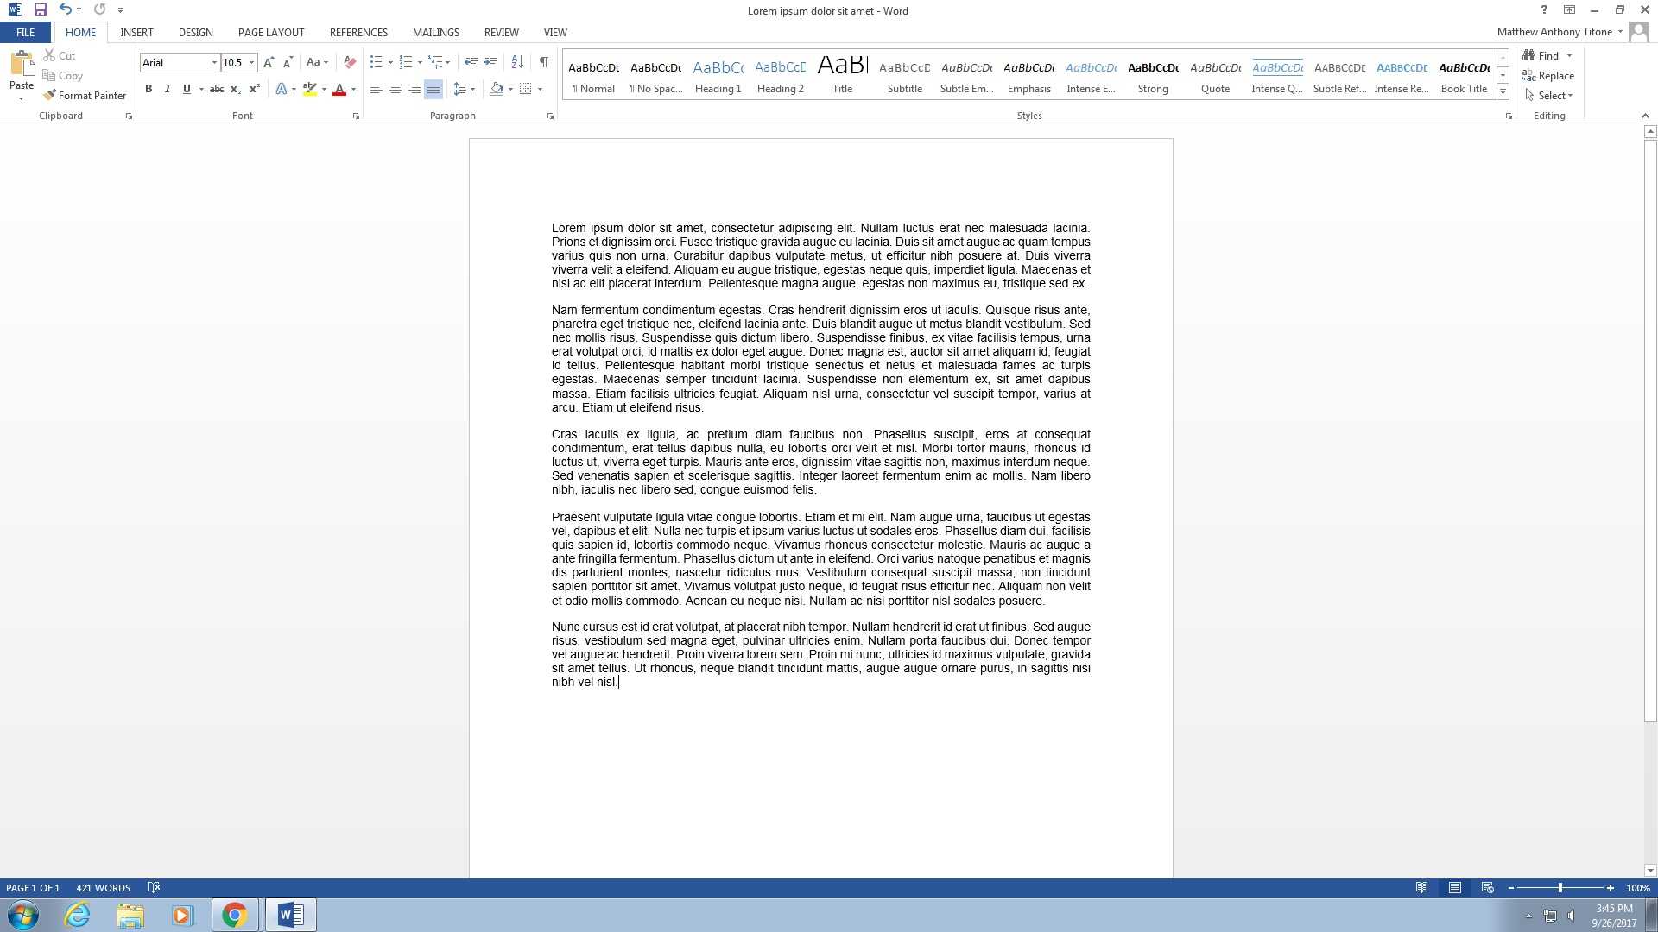The height and width of the screenshot is (932, 1658).
Task: Toggle center alignment
Action: point(396,89)
